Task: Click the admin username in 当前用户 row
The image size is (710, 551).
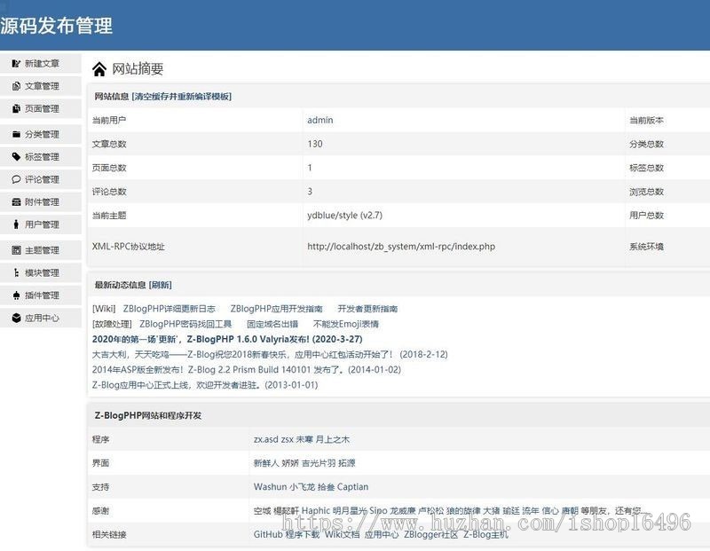Action: (319, 120)
